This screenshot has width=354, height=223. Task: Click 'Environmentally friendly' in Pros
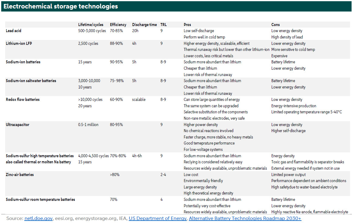pyautogui.click(x=203, y=181)
